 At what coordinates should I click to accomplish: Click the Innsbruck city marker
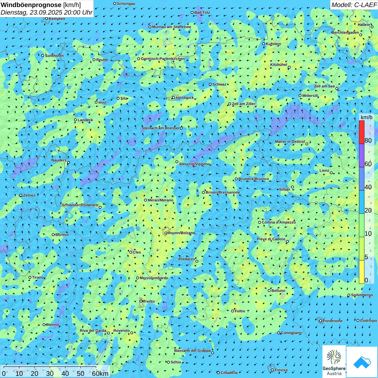pyautogui.click(x=174, y=97)
